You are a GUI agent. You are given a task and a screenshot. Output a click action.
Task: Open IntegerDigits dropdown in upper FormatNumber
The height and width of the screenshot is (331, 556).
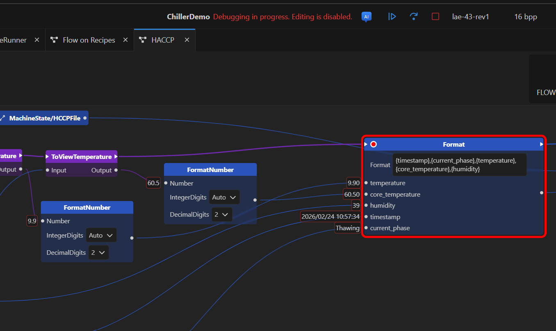point(224,197)
